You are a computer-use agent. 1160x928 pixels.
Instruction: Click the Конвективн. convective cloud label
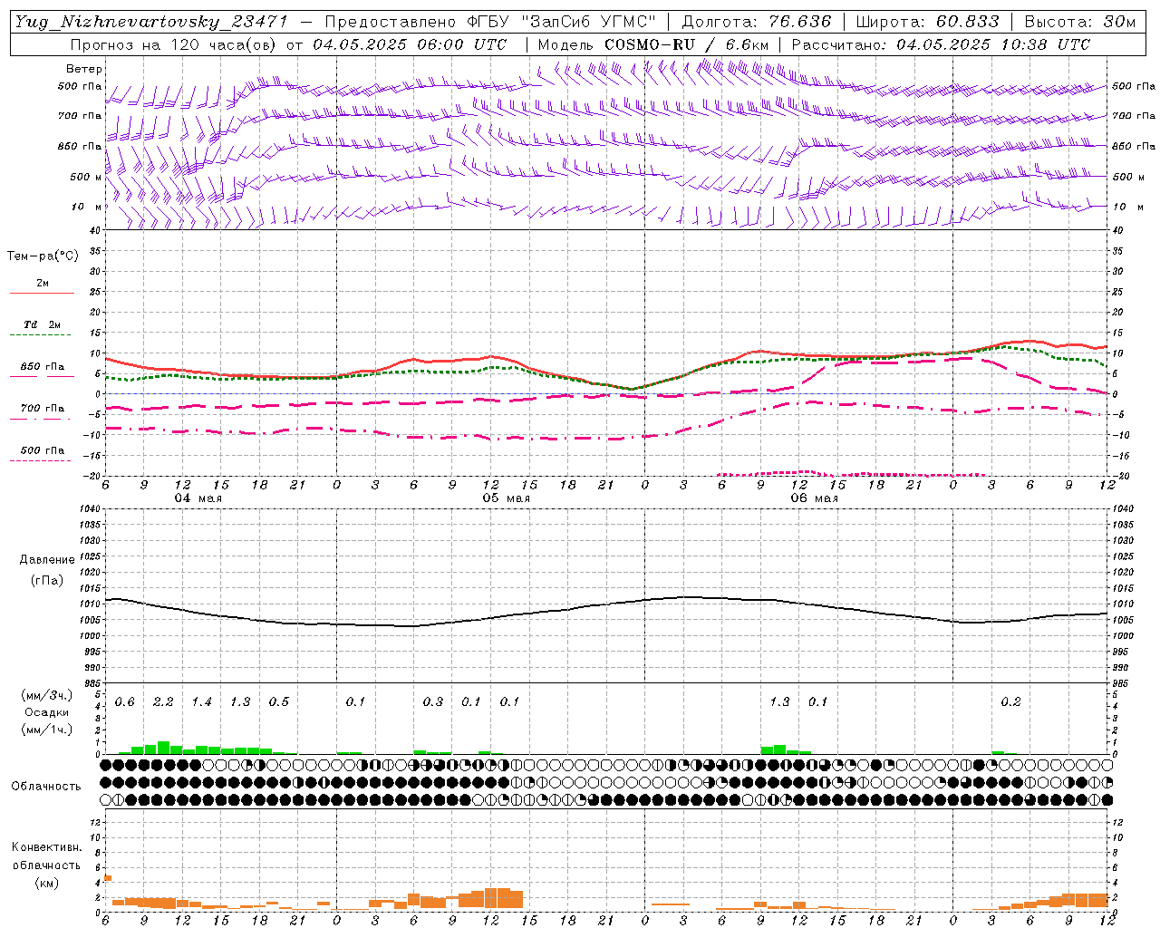46,847
